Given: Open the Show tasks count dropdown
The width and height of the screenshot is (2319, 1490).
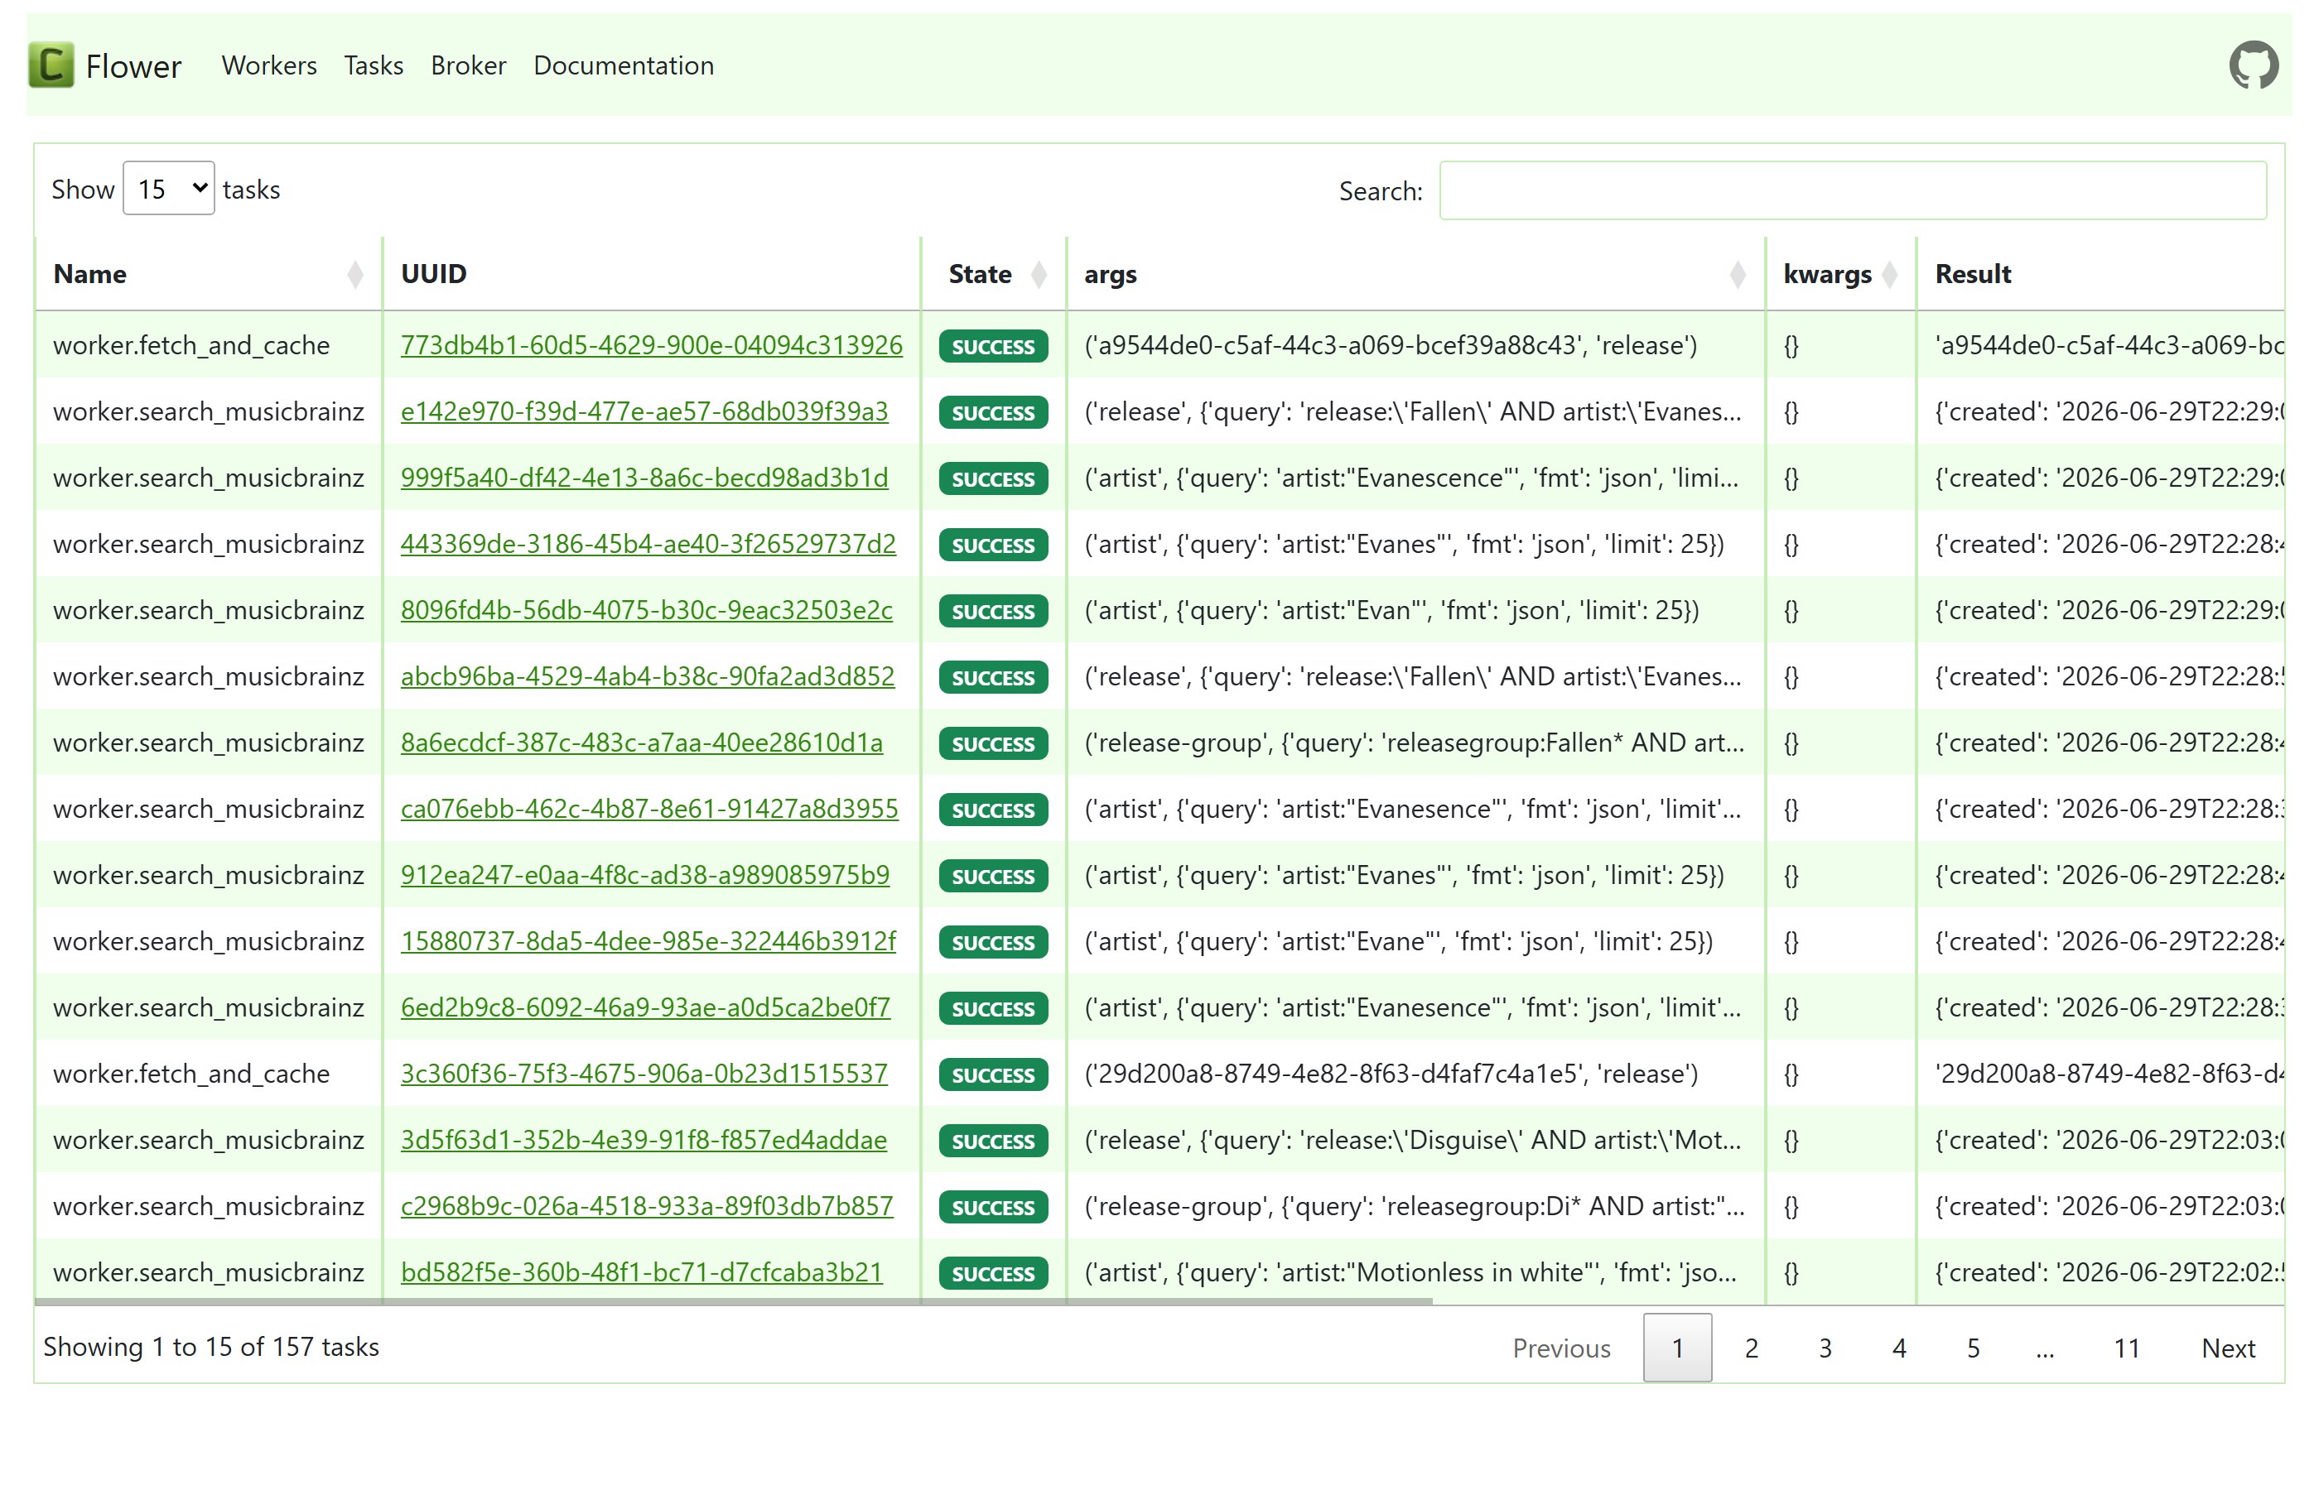Looking at the screenshot, I should [168, 189].
